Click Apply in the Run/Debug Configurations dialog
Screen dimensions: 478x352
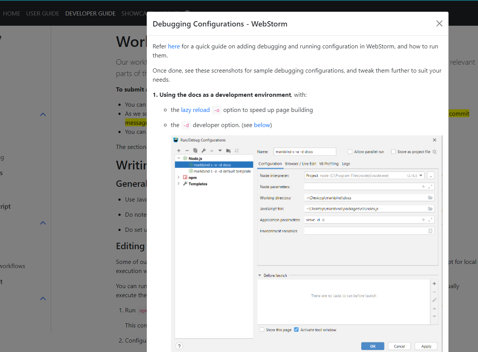(426, 346)
